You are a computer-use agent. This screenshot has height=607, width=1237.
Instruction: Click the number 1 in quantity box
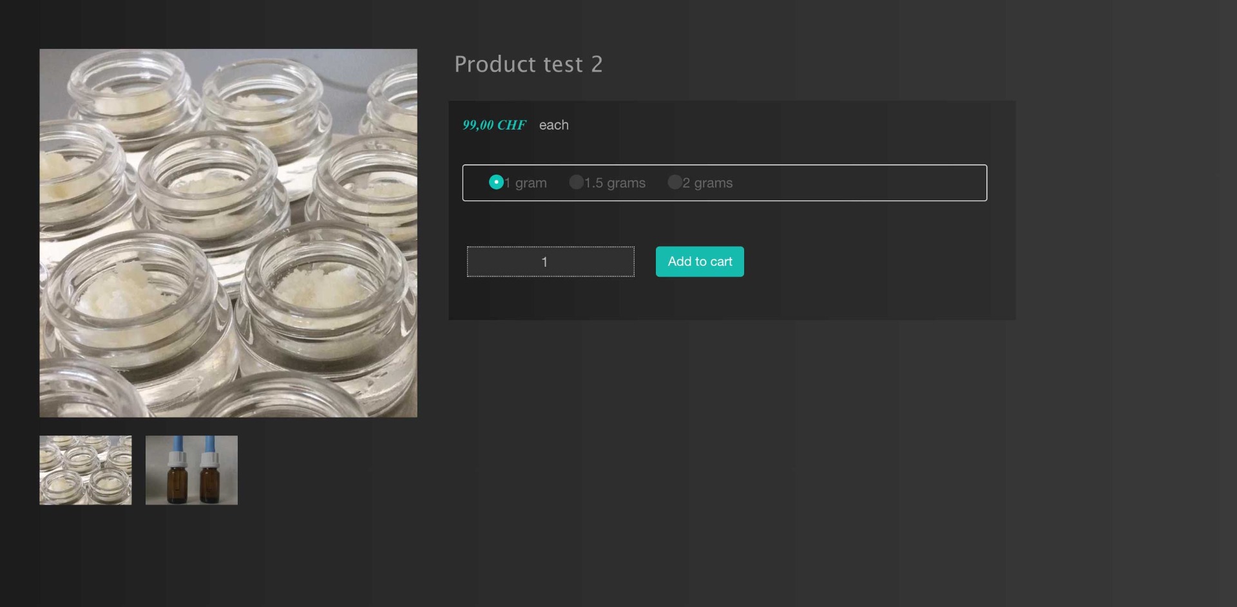pos(544,262)
